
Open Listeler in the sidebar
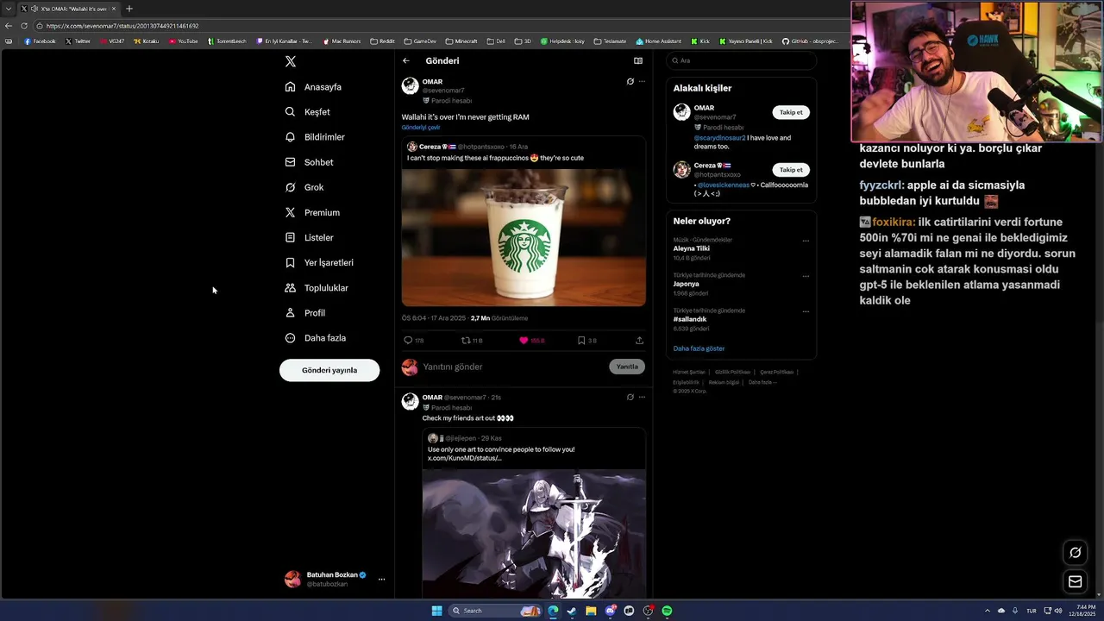tap(310, 237)
